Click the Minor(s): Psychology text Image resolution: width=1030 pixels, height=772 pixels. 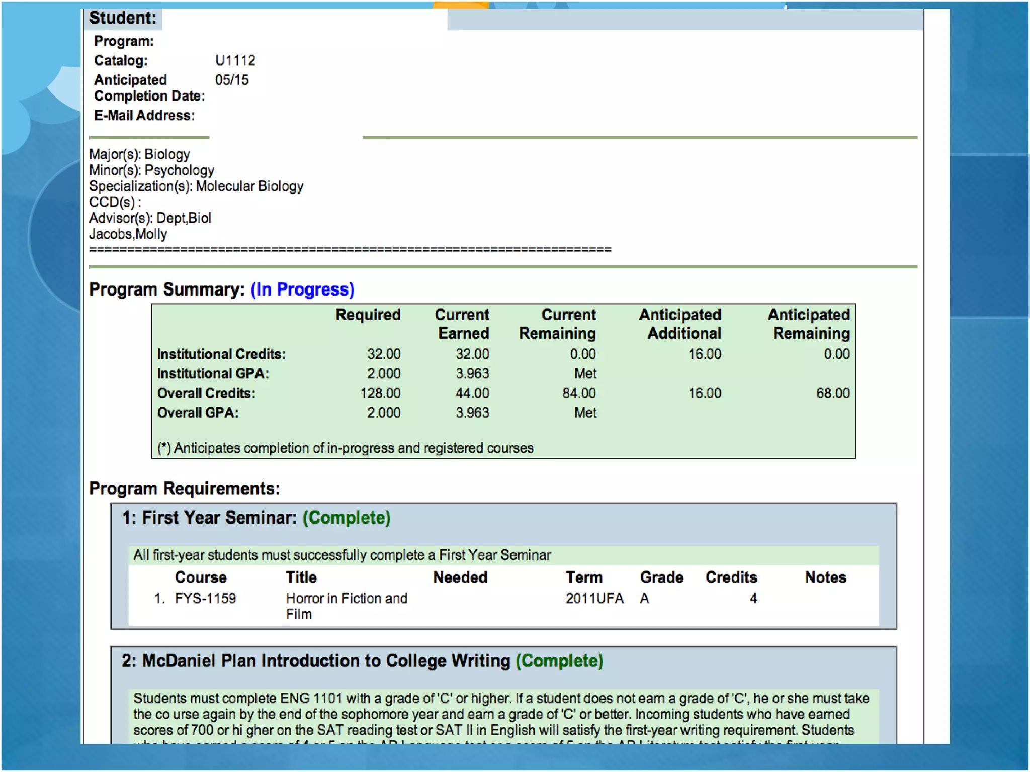pyautogui.click(x=151, y=170)
